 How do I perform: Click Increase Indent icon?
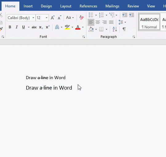pyautogui.click(x=132, y=15)
